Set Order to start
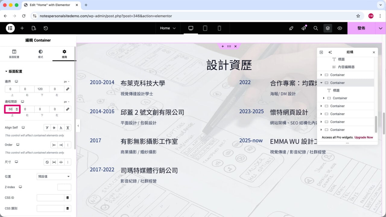The width and height of the screenshot is (386, 217). pos(54,145)
